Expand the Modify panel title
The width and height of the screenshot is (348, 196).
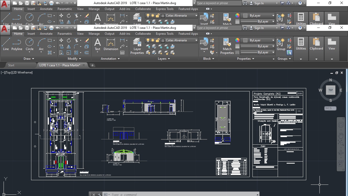[74, 59]
